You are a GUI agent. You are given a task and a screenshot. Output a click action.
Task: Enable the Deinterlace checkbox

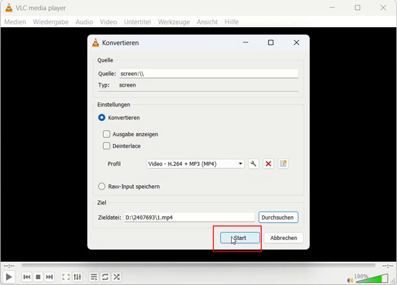pos(107,145)
